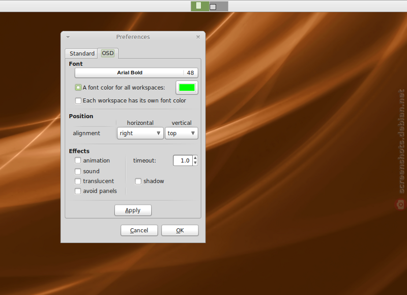The width and height of the screenshot is (407, 295).
Task: Enable the shadow checkbox
Action: click(138, 181)
